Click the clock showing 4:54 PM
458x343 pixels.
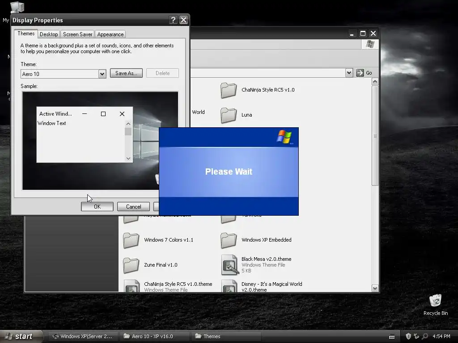pyautogui.click(x=441, y=336)
